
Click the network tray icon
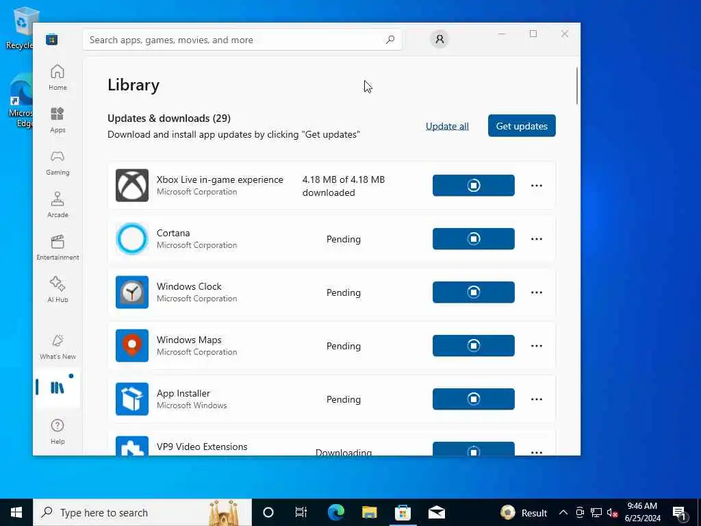tap(596, 512)
